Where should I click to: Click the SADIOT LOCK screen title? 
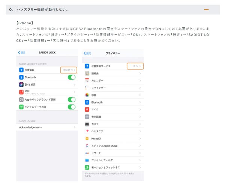[47, 52]
